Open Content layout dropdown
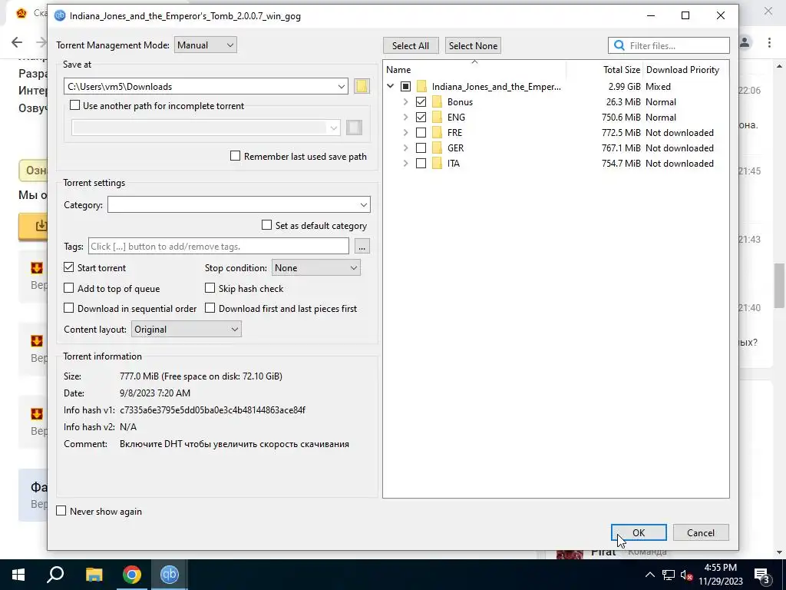The height and width of the screenshot is (590, 786). [x=186, y=329]
